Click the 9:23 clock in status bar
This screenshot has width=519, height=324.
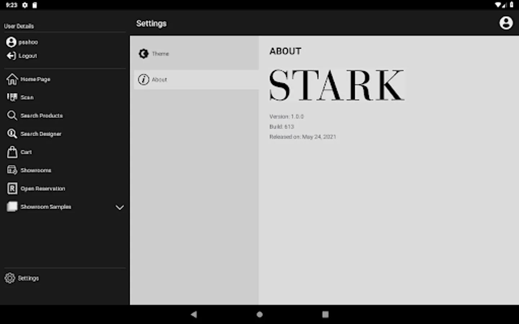(x=12, y=5)
